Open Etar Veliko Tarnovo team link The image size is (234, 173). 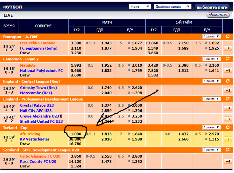[37, 43]
